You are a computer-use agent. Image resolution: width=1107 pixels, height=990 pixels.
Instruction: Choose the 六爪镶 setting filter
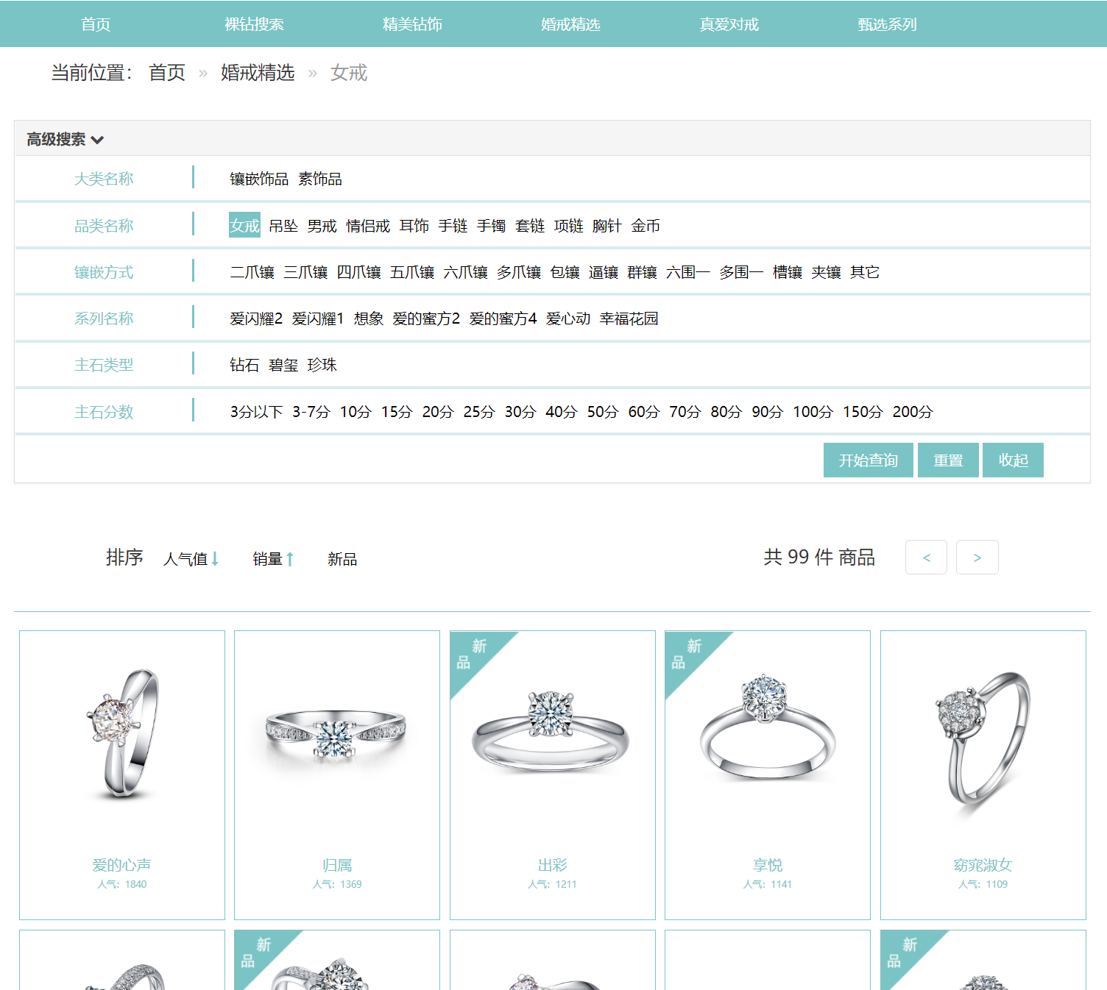point(465,272)
